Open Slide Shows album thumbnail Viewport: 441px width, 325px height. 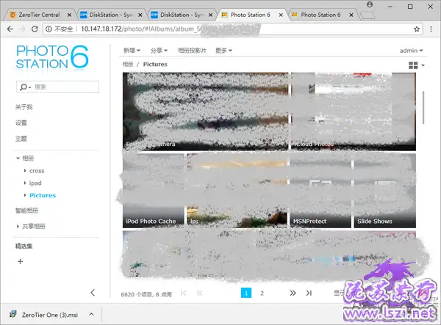(x=384, y=191)
